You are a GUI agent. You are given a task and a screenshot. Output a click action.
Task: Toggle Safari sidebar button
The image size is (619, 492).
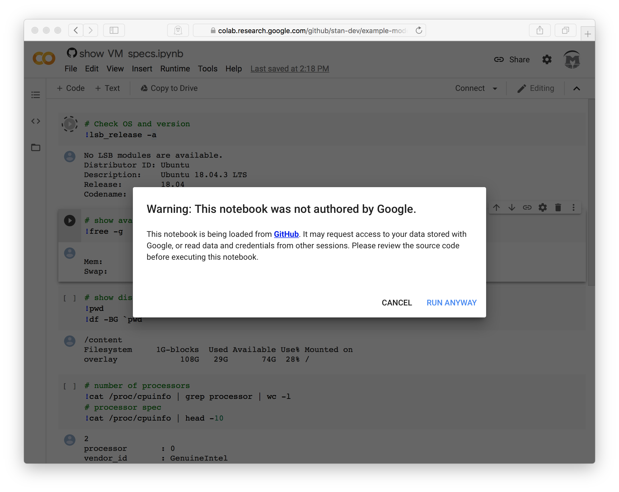114,30
